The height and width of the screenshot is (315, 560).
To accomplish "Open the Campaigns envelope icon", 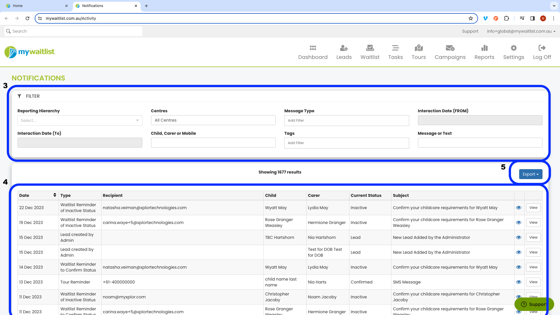I will [450, 48].
